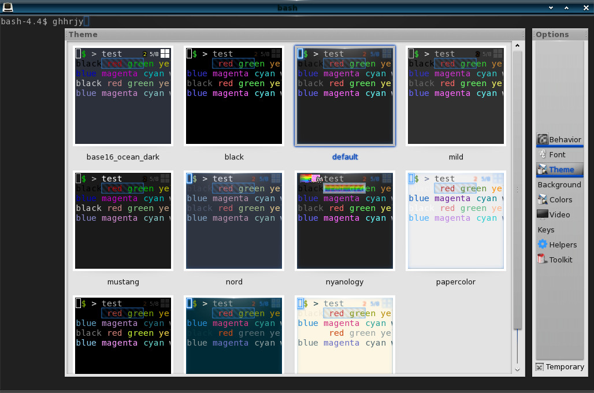This screenshot has height=393, width=594.
Task: Open the Helpers options section
Action: (x=559, y=245)
